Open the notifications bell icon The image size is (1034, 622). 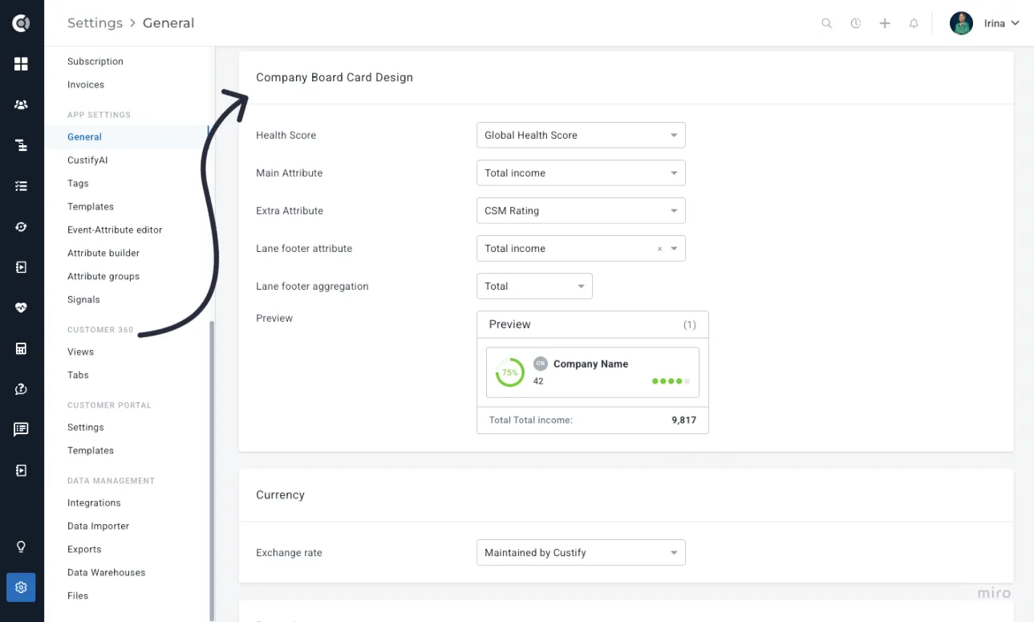(x=914, y=23)
